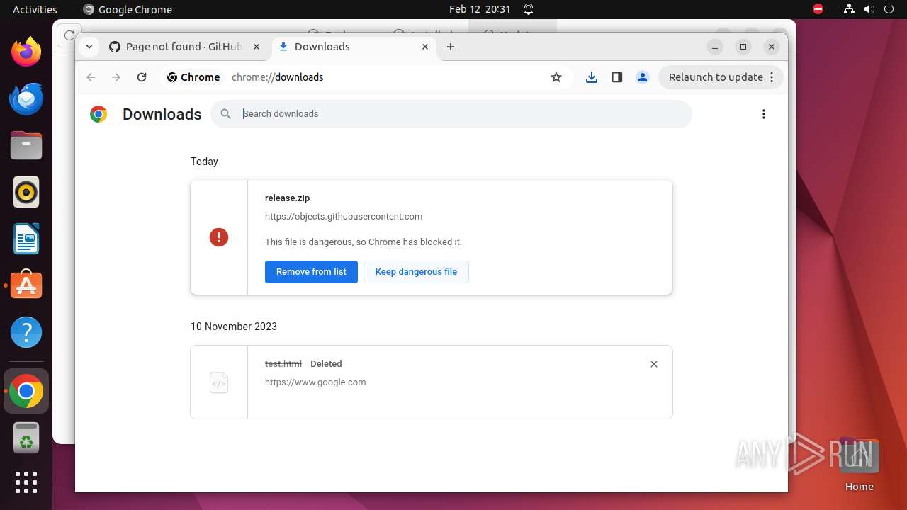The image size is (907, 510).
Task: Open the volume tray icon
Action: 869,9
